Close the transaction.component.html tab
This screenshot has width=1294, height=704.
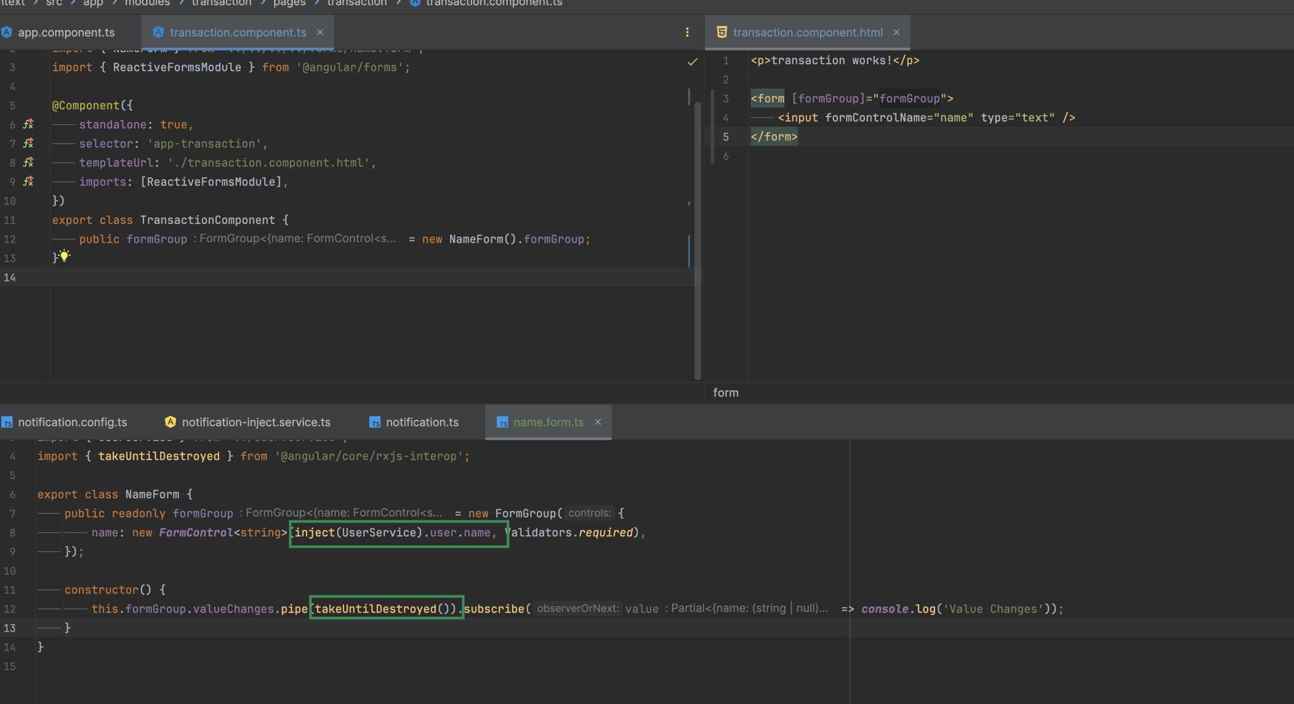point(896,32)
